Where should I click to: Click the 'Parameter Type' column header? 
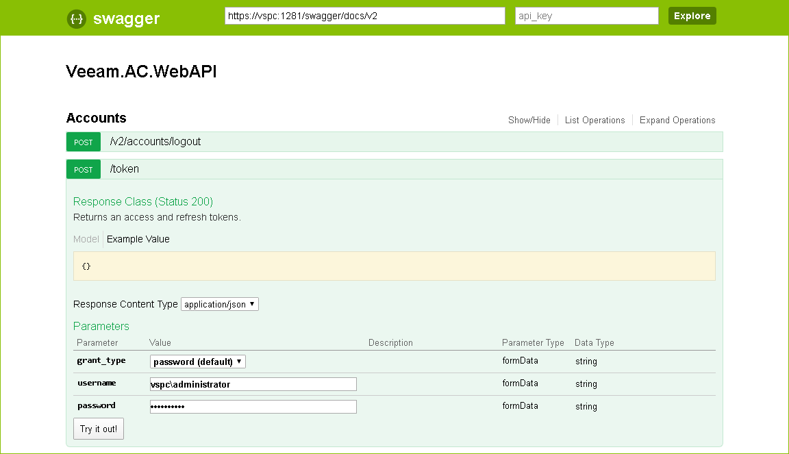(x=533, y=343)
